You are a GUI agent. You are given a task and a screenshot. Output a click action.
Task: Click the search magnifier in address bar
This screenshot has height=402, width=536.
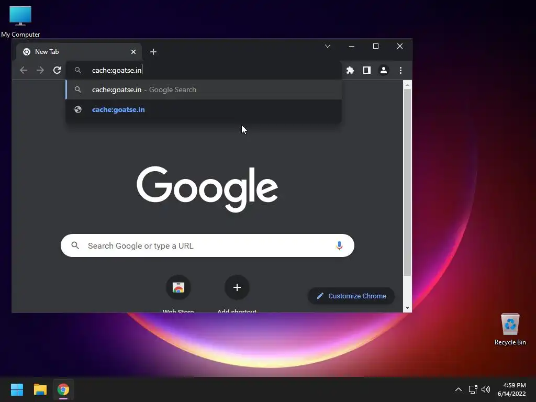(x=78, y=70)
